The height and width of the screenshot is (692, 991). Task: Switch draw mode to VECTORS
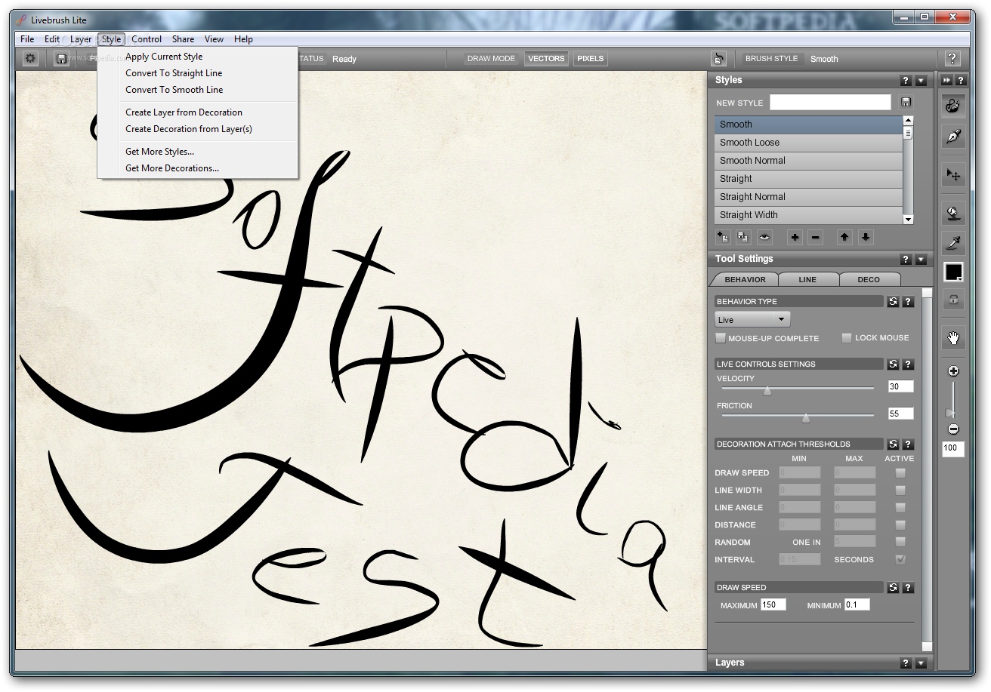coord(546,59)
